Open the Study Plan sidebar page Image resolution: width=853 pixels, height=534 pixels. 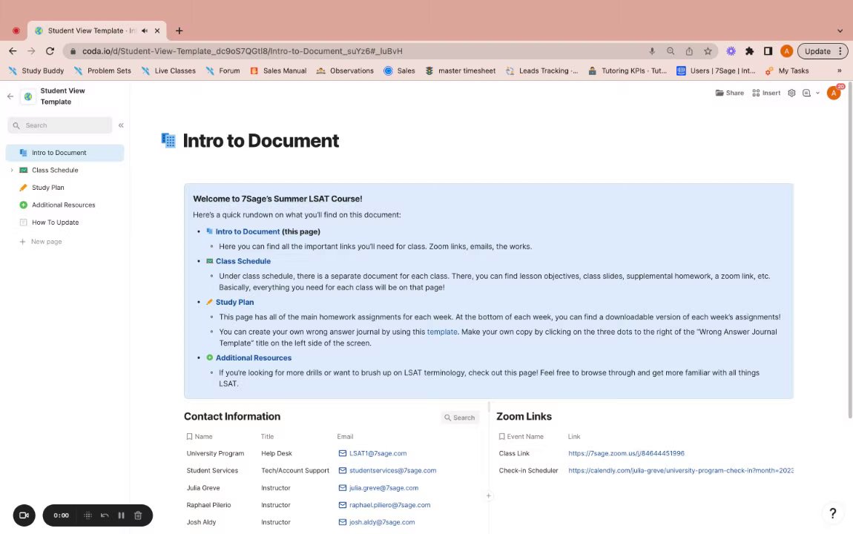(48, 188)
